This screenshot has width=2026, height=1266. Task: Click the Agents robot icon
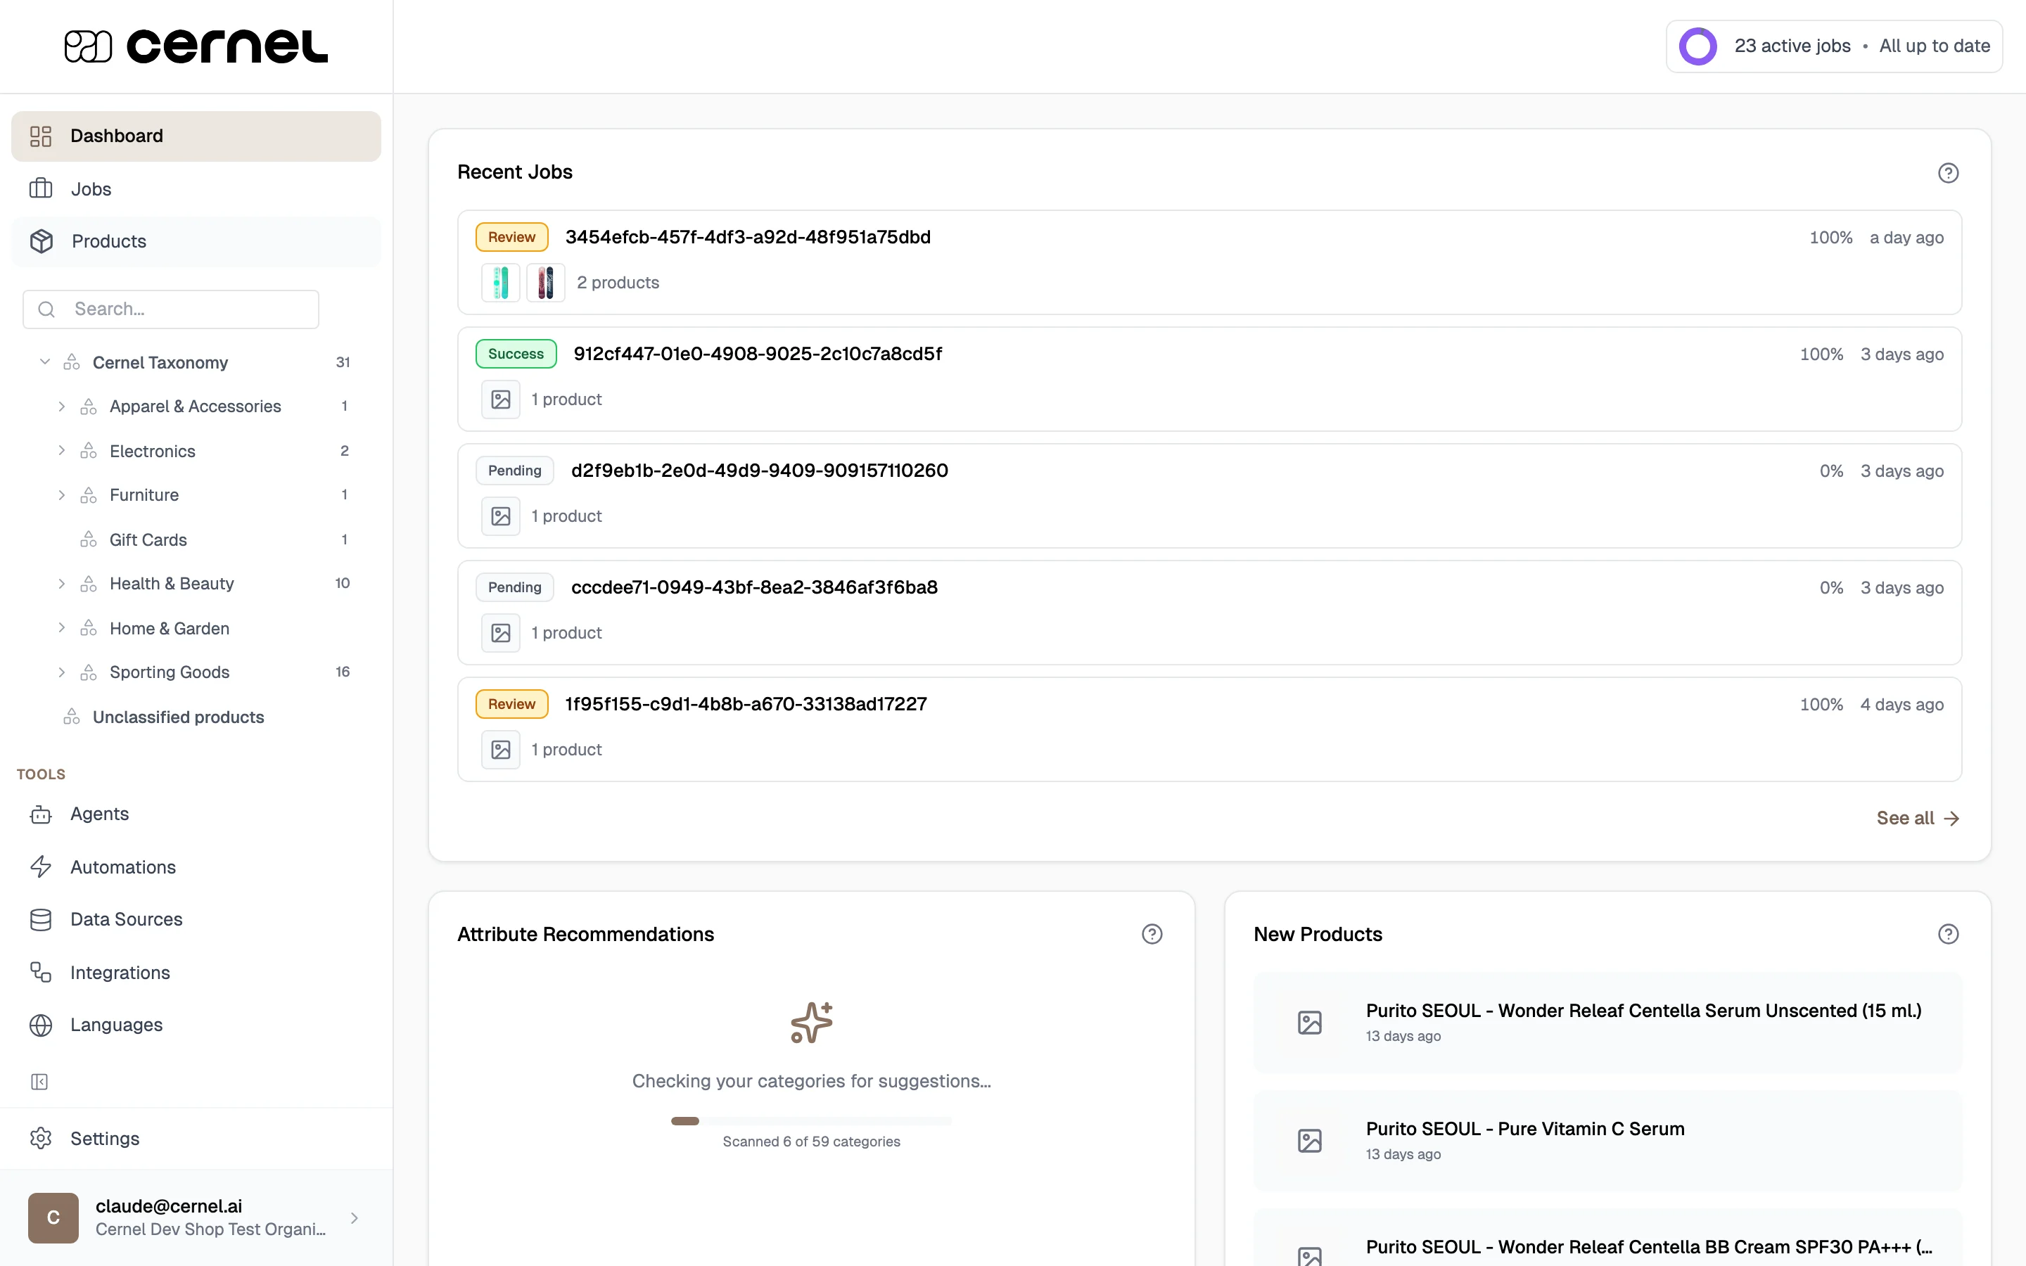click(41, 814)
